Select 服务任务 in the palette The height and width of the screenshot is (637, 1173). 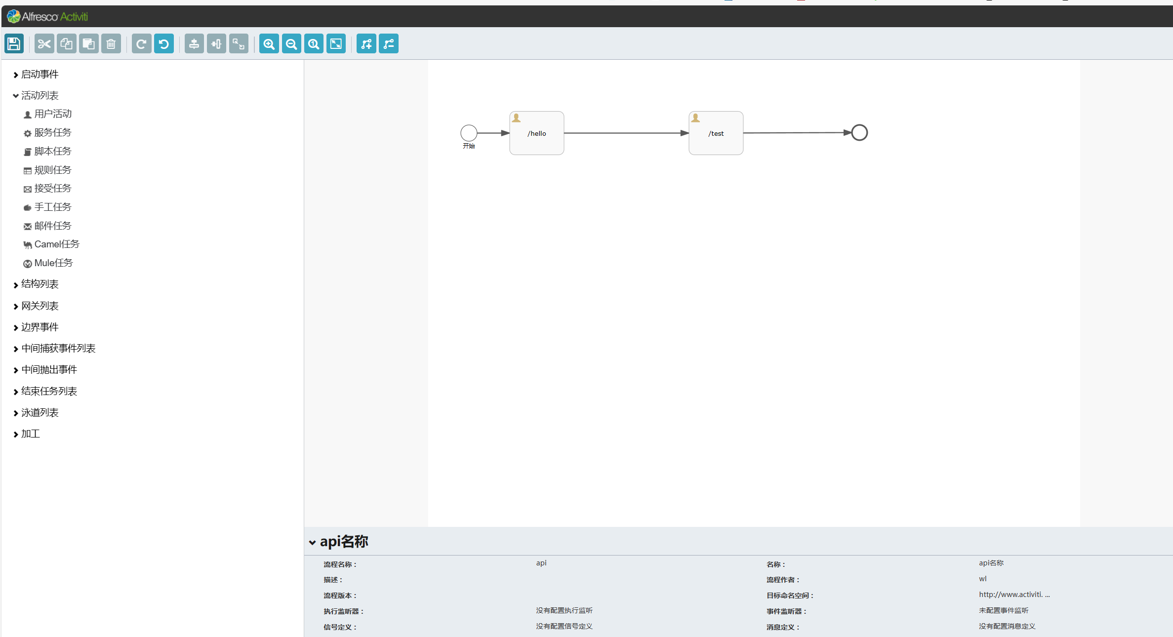(52, 132)
